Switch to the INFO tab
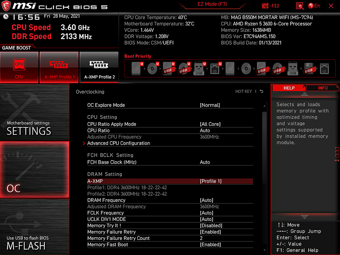Viewport: 340px width, 255px height. pos(323,88)
